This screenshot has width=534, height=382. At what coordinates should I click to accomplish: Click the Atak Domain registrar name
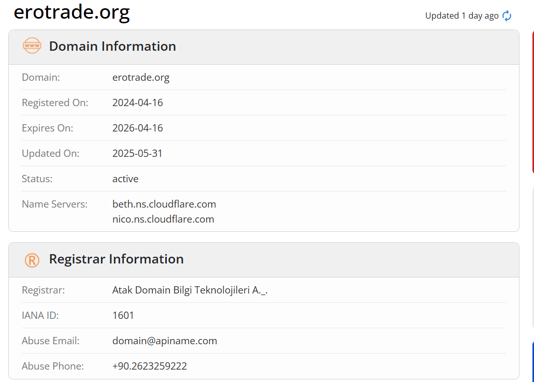pyautogui.click(x=190, y=290)
